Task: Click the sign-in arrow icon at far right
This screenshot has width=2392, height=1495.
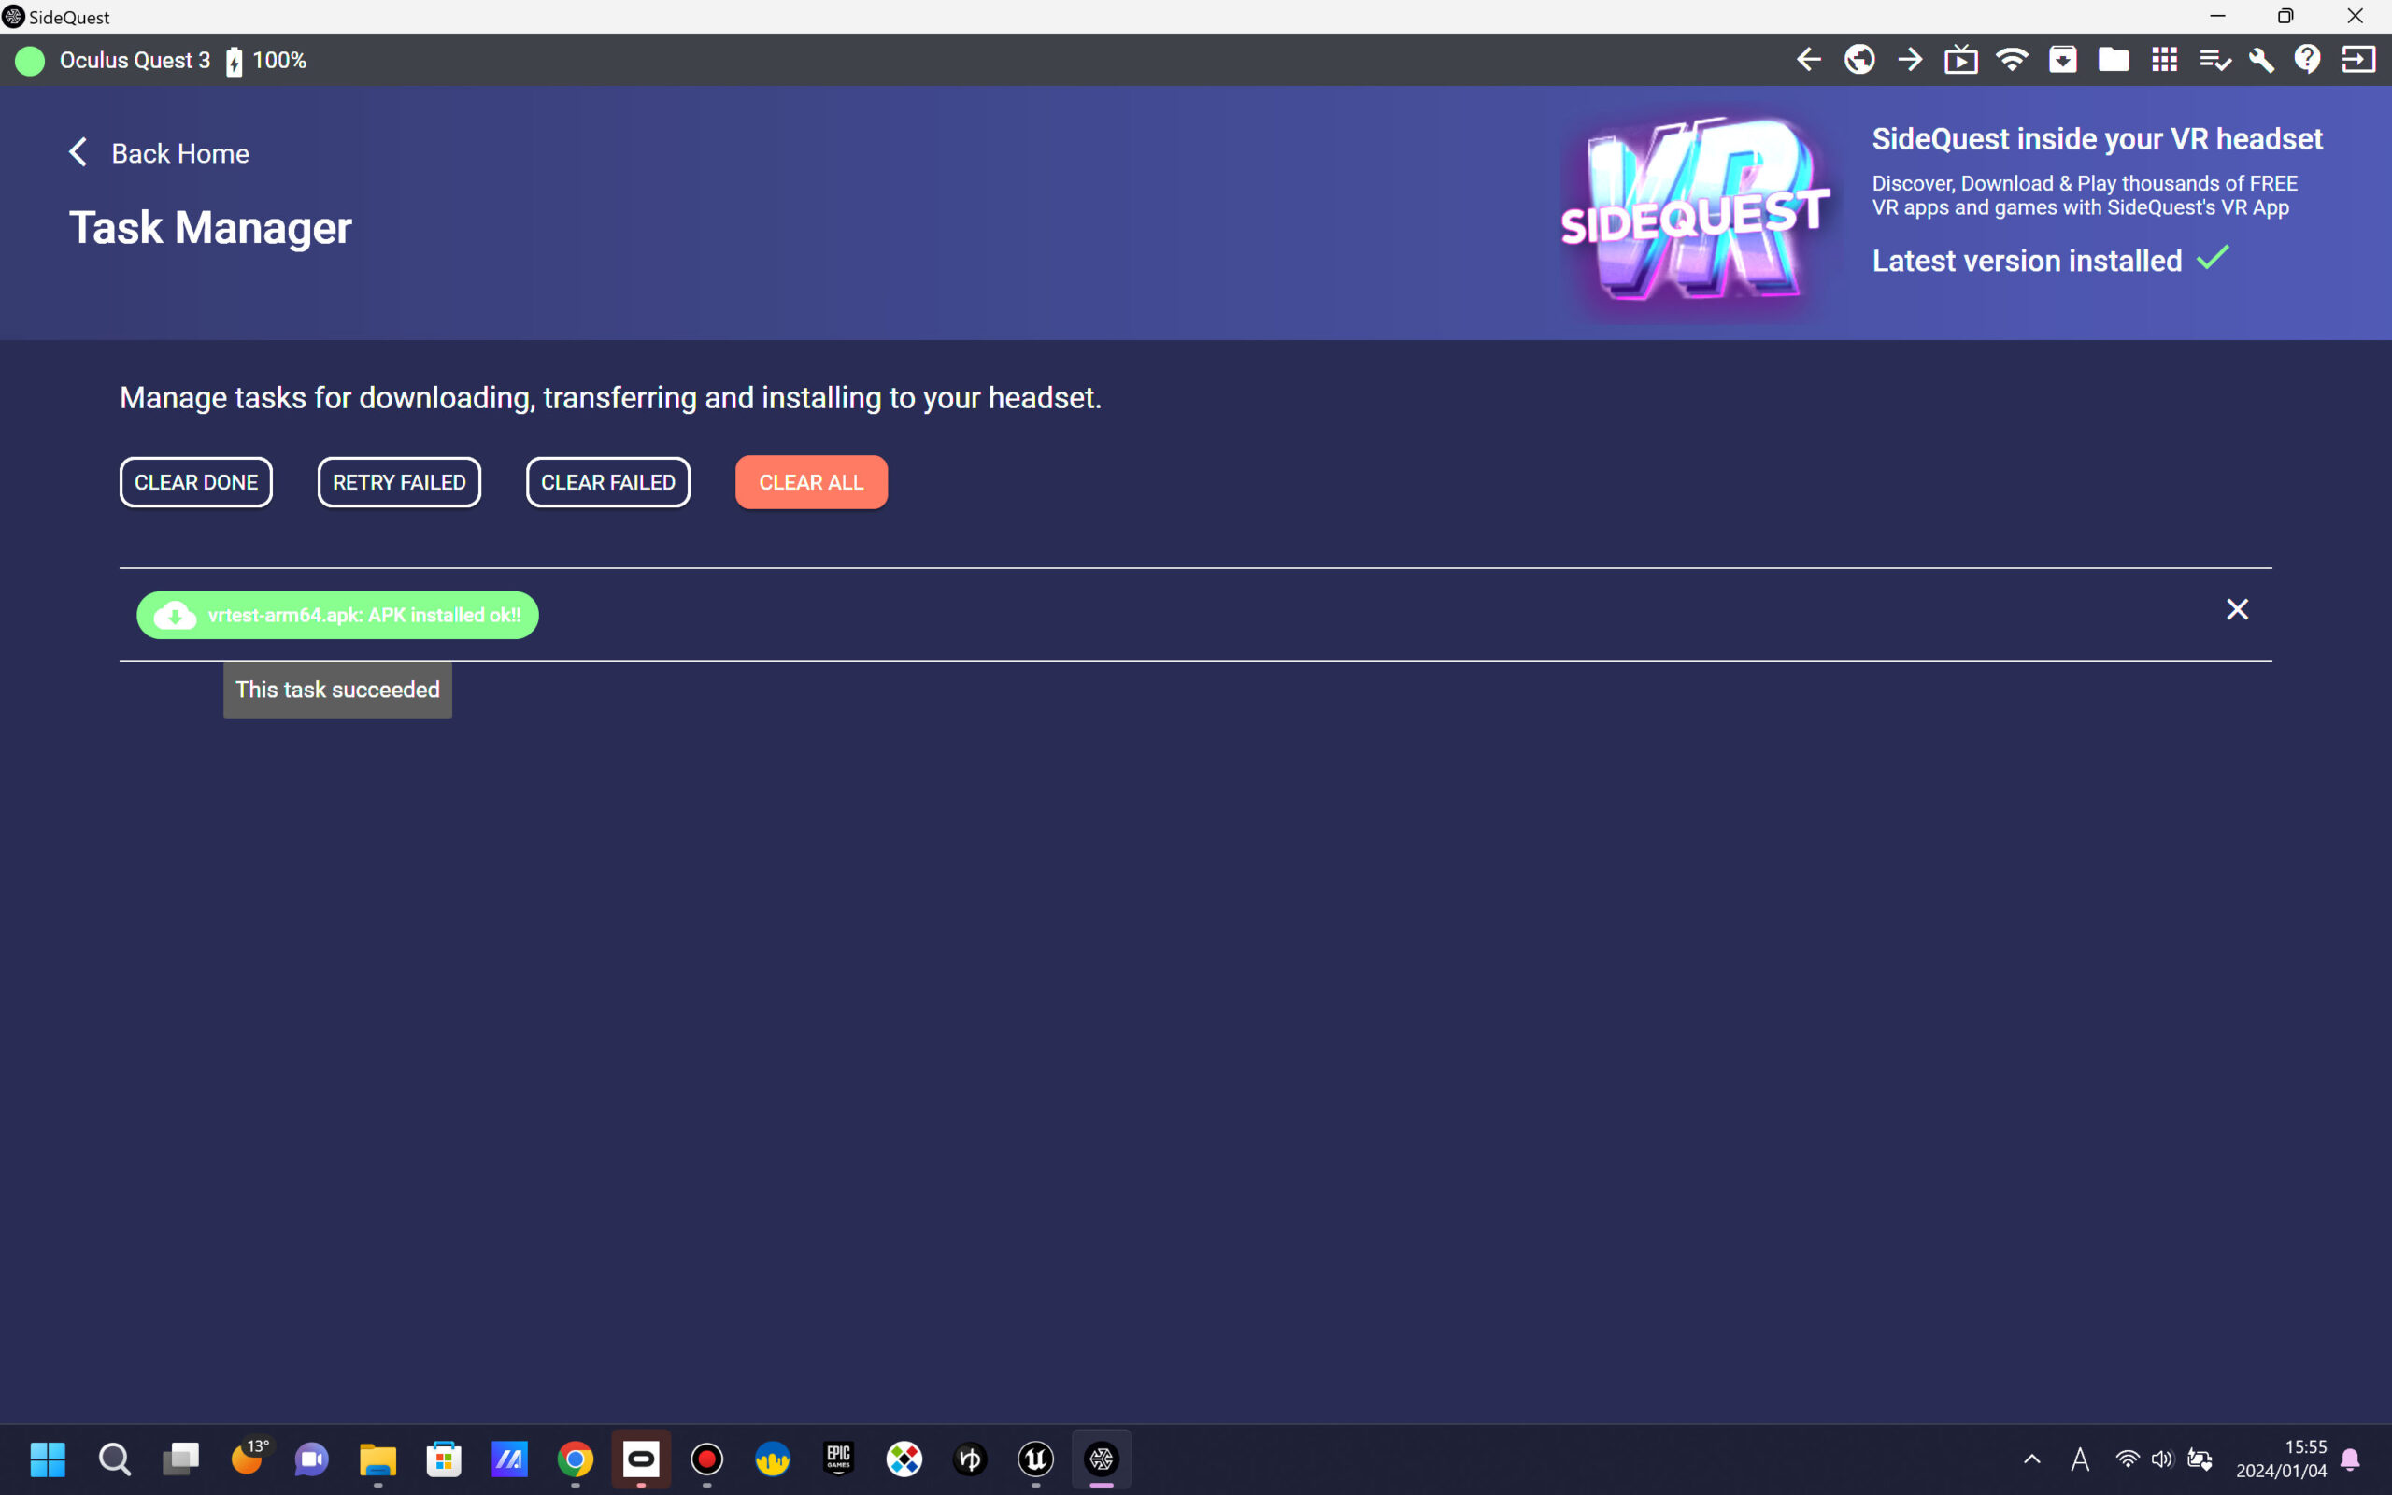Action: [2358, 59]
